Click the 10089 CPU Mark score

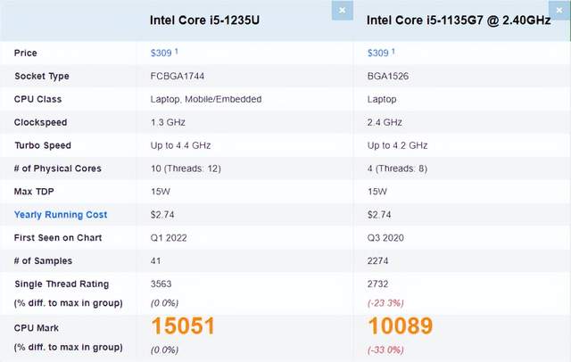[401, 325]
